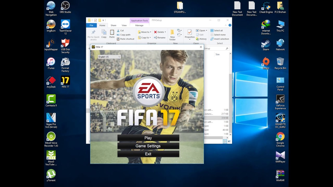Click the Size column header
The width and height of the screenshot is (333, 187).
click(217, 55)
